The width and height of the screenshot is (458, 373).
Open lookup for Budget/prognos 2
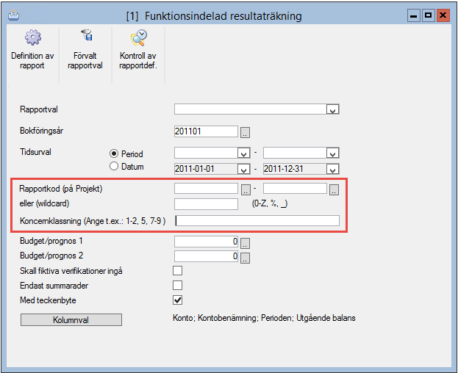tap(245, 258)
